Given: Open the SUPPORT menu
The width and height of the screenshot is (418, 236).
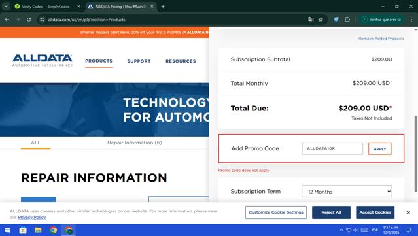Looking at the screenshot, I should click(139, 61).
